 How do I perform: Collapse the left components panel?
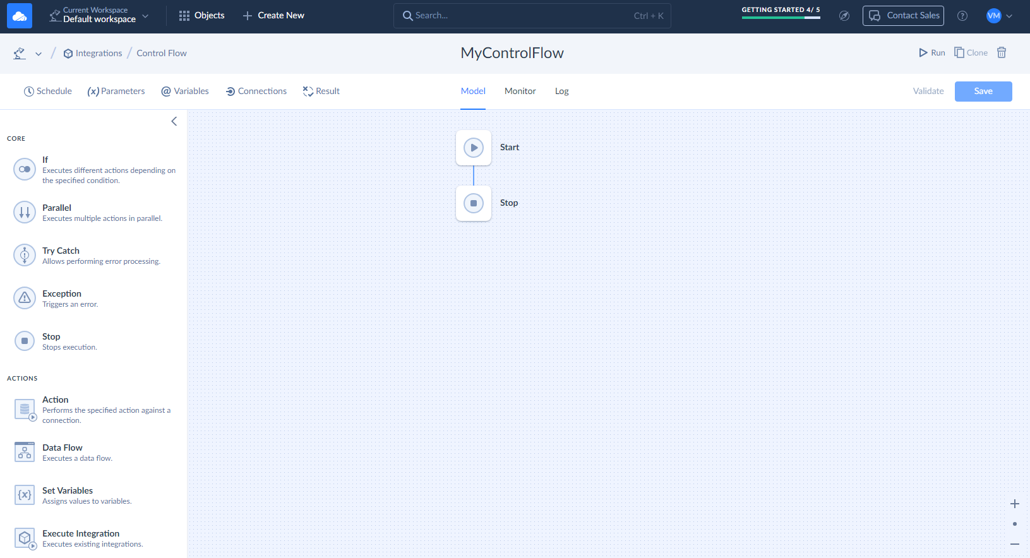click(174, 121)
